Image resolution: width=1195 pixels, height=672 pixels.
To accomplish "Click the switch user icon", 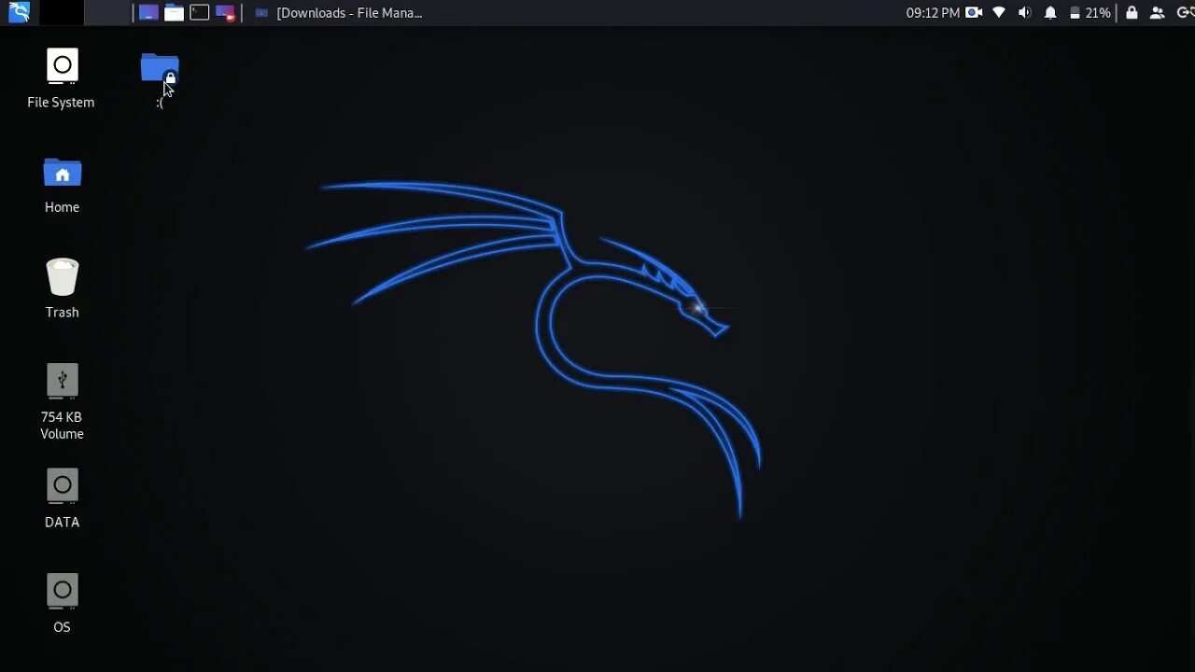I will tap(1158, 13).
